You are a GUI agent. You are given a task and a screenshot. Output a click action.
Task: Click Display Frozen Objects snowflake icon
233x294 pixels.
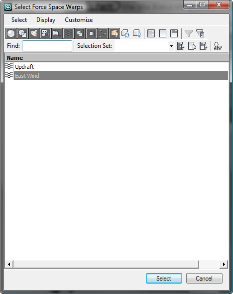point(125,33)
